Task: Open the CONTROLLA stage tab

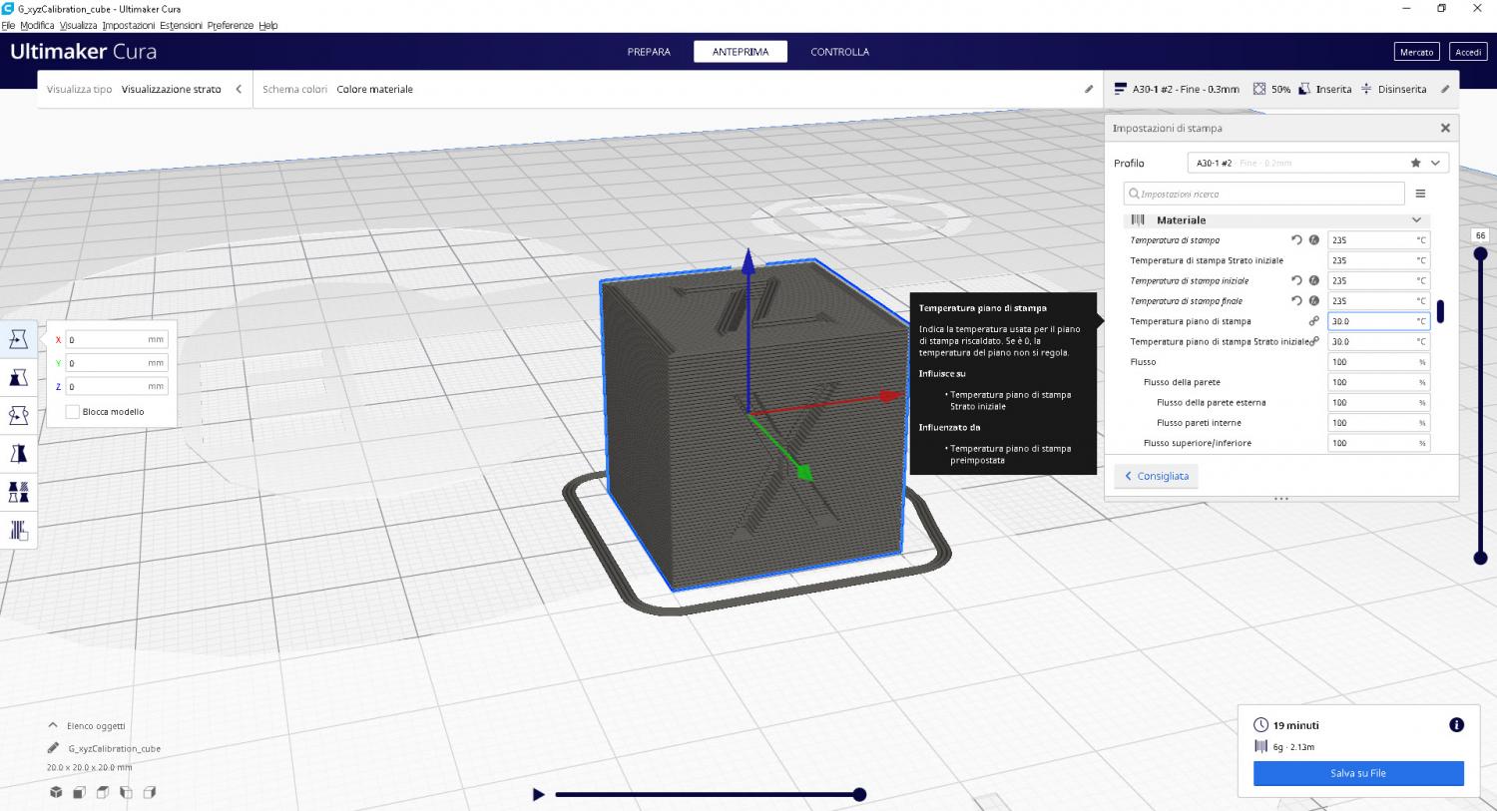Action: [x=839, y=52]
